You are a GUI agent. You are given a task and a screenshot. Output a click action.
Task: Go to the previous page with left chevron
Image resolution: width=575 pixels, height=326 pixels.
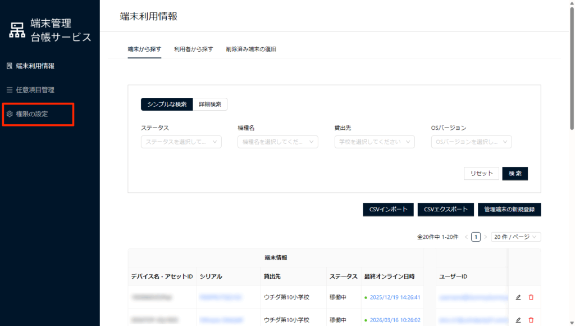[x=466, y=237]
